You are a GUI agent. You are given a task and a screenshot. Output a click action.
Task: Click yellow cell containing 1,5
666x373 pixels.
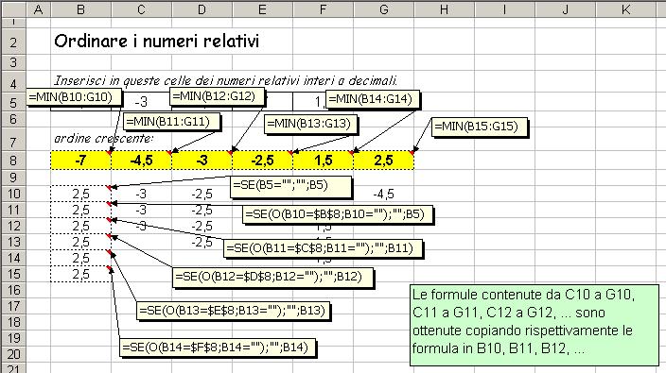(324, 161)
